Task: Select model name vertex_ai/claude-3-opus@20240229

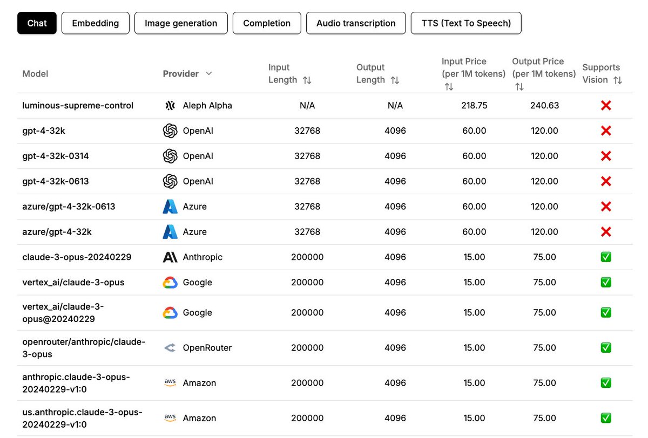Action: pyautogui.click(x=63, y=313)
